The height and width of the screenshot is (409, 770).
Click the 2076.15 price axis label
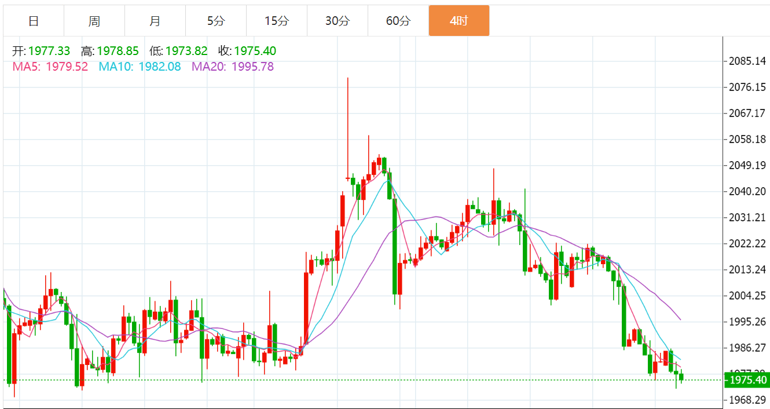[x=747, y=87]
